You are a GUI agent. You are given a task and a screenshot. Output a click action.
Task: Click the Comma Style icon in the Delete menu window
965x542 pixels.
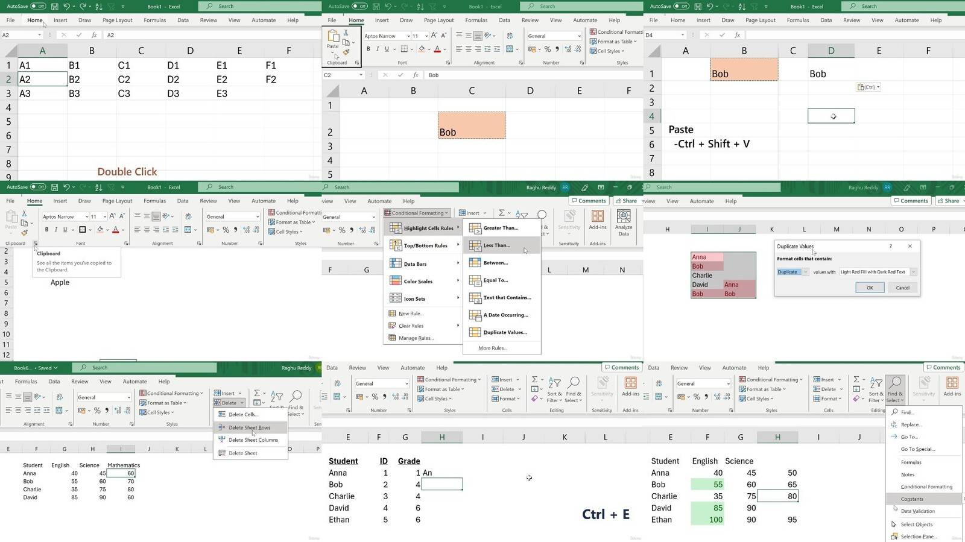pyautogui.click(x=107, y=410)
